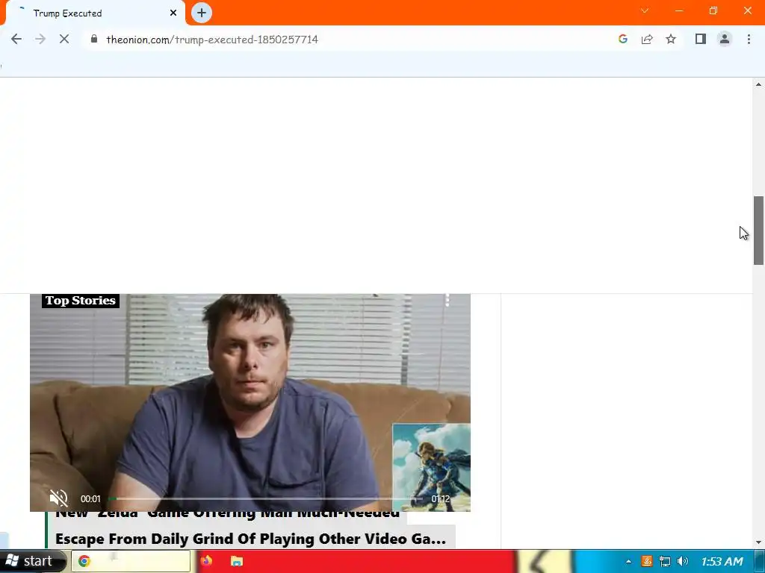View site security lock info
This screenshot has height=573, width=765.
tap(94, 39)
